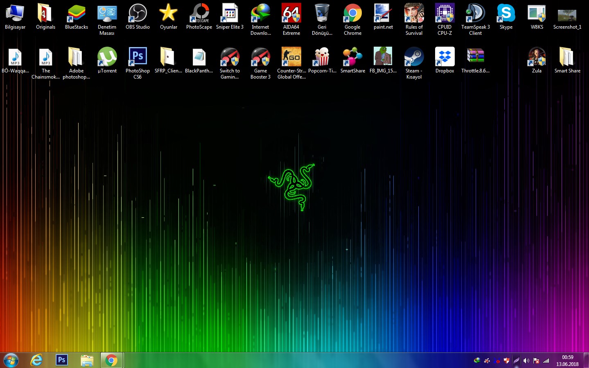
Task: Switch to Chrome on the taskbar
Action: [111, 360]
